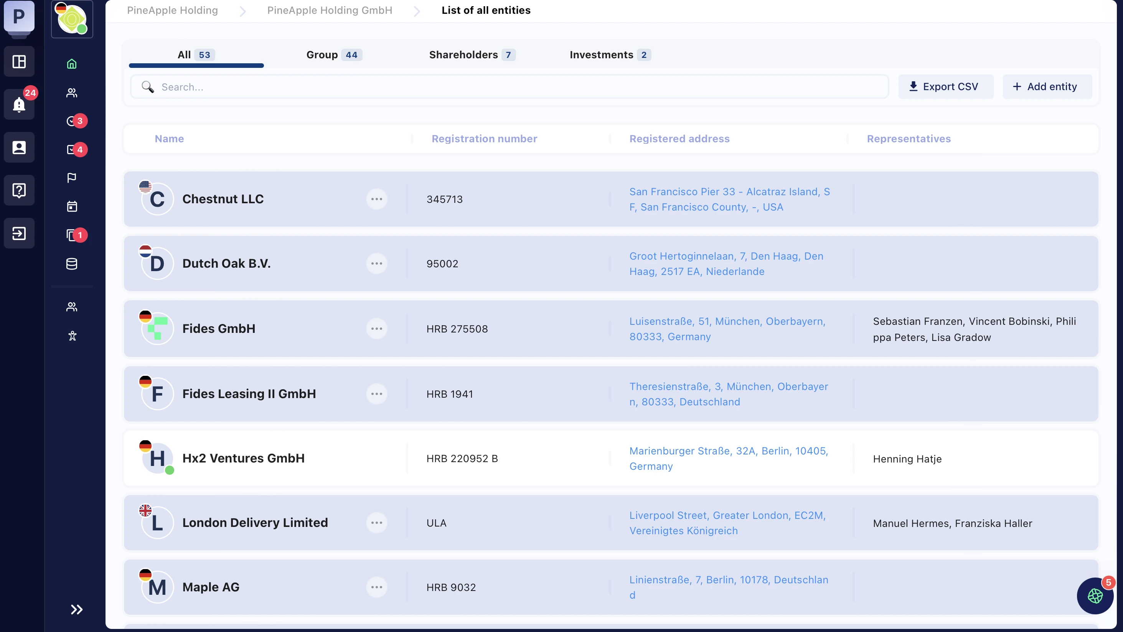
Task: Click the Representatives column header
Action: point(909,138)
